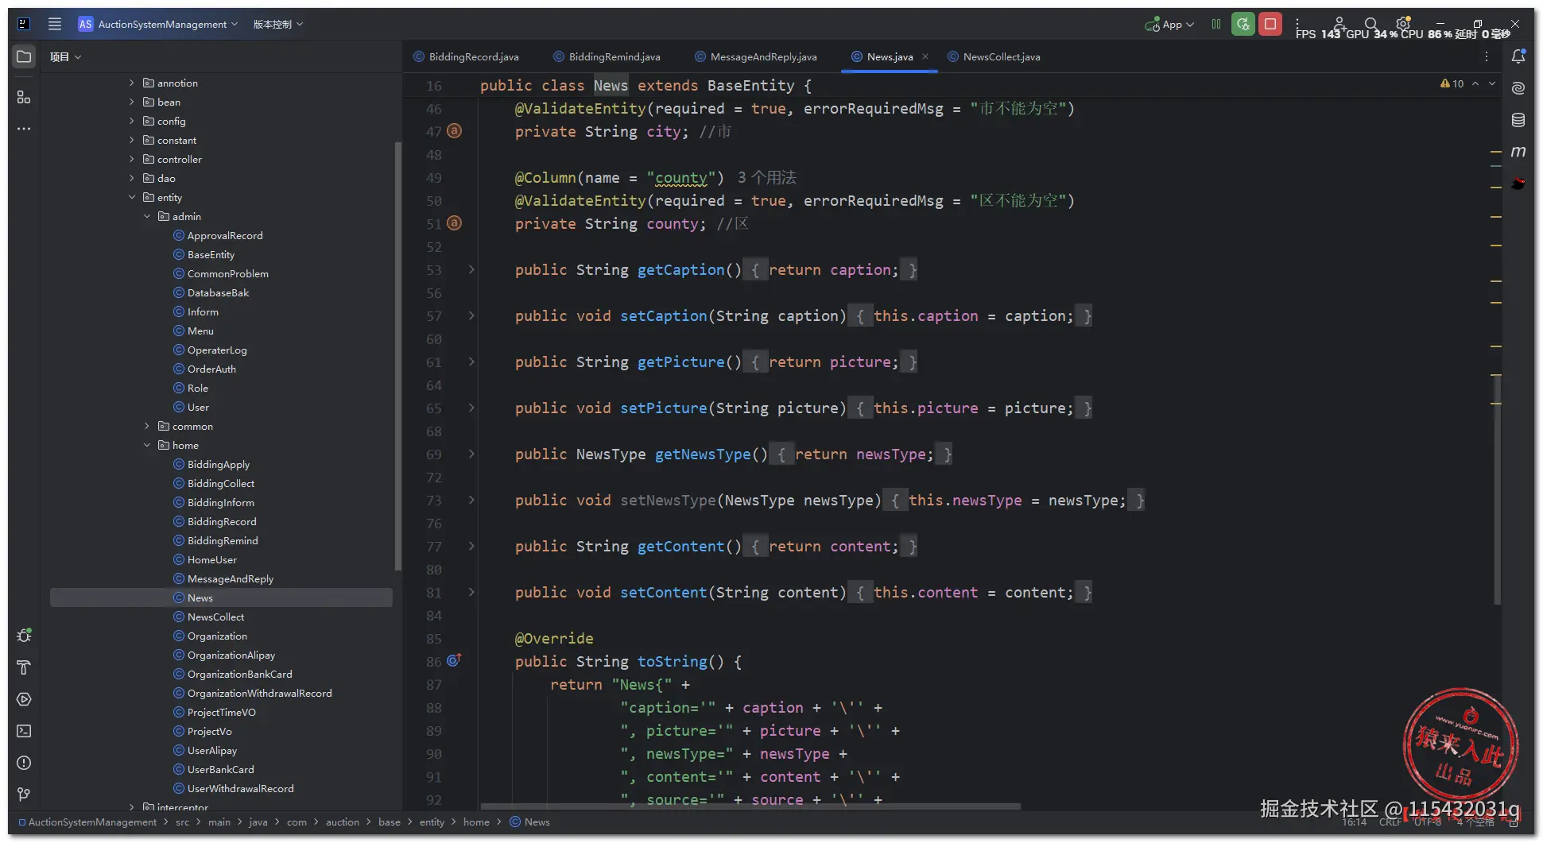Screen dimensions: 1543x843
Task: Open the Maven tool window 'm' icon
Action: pos(1518,152)
